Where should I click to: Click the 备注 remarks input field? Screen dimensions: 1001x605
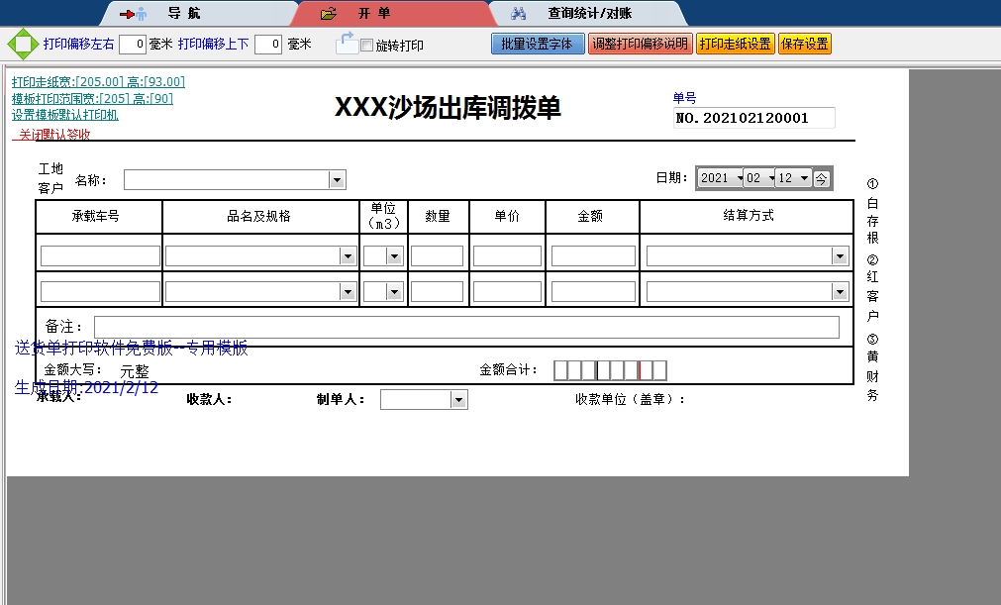tap(465, 328)
